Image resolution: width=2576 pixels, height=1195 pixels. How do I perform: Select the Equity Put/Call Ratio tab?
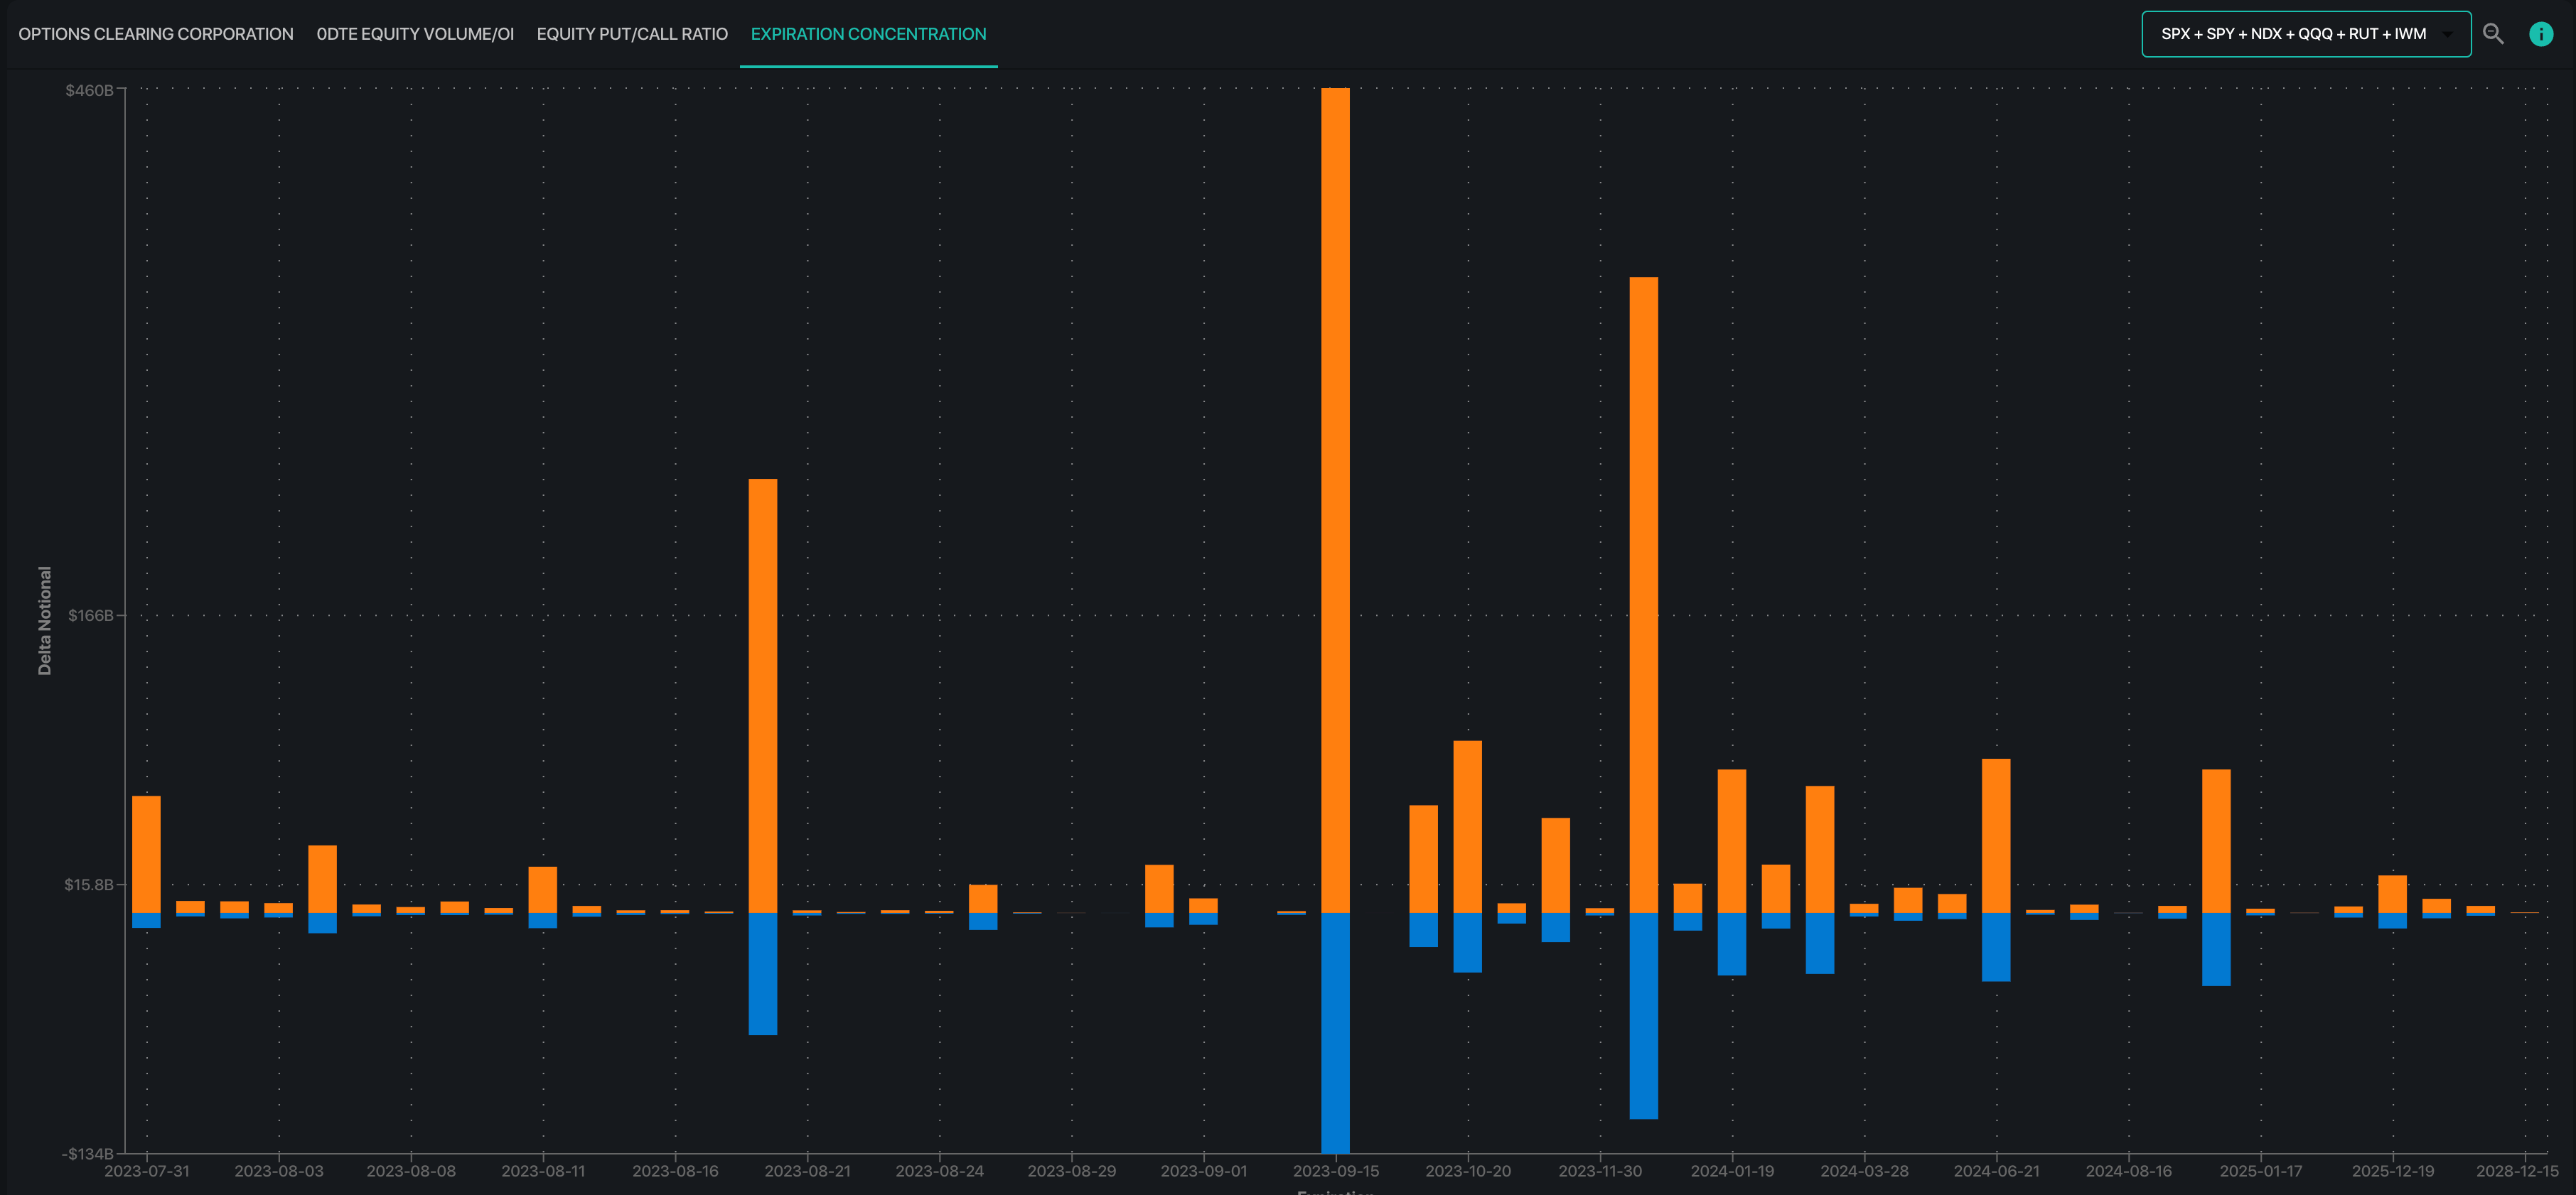click(632, 34)
